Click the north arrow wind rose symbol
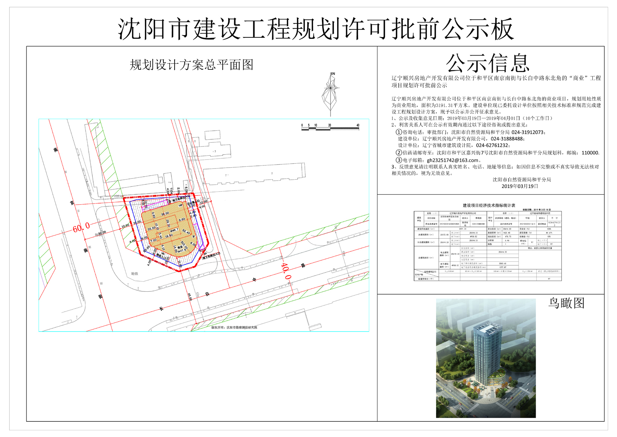 tap(331, 94)
